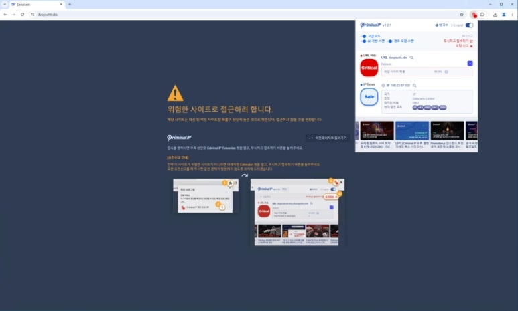Open the Criminal IP extension icon
The image size is (518, 311).
coord(474,15)
